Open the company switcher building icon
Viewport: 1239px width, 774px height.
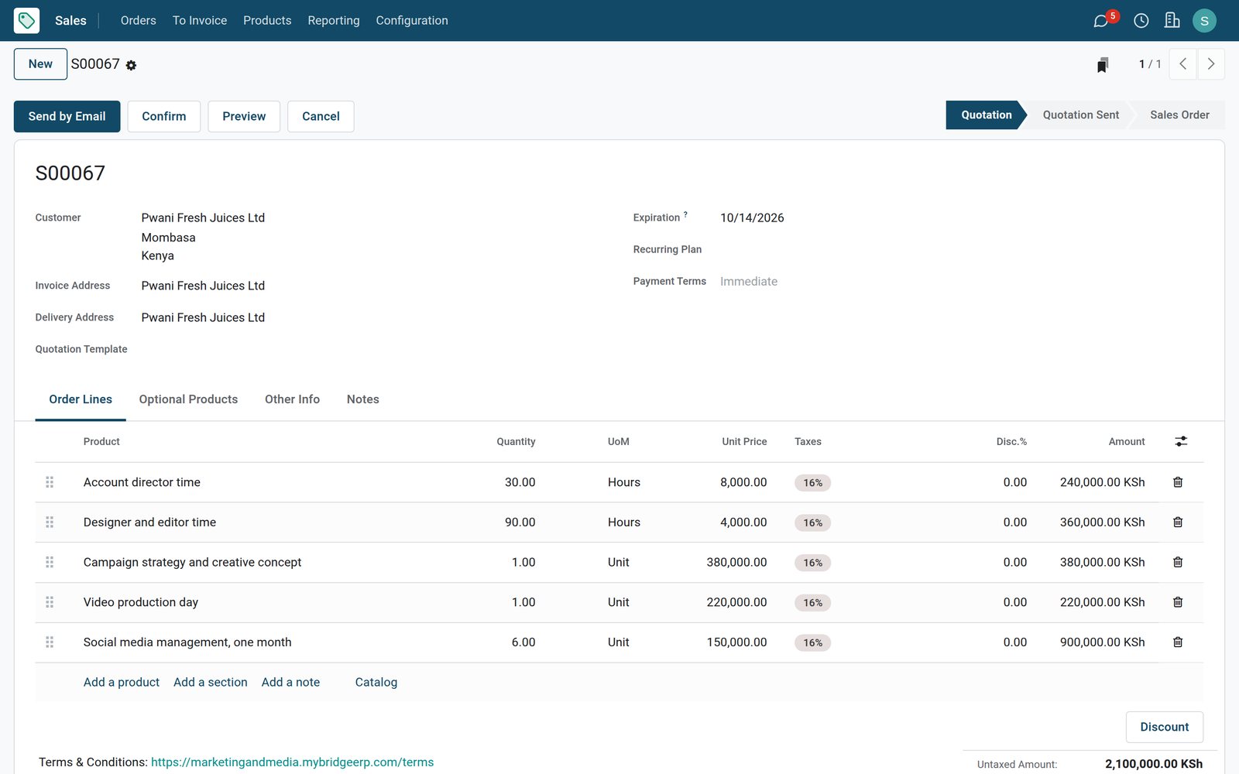(1172, 20)
